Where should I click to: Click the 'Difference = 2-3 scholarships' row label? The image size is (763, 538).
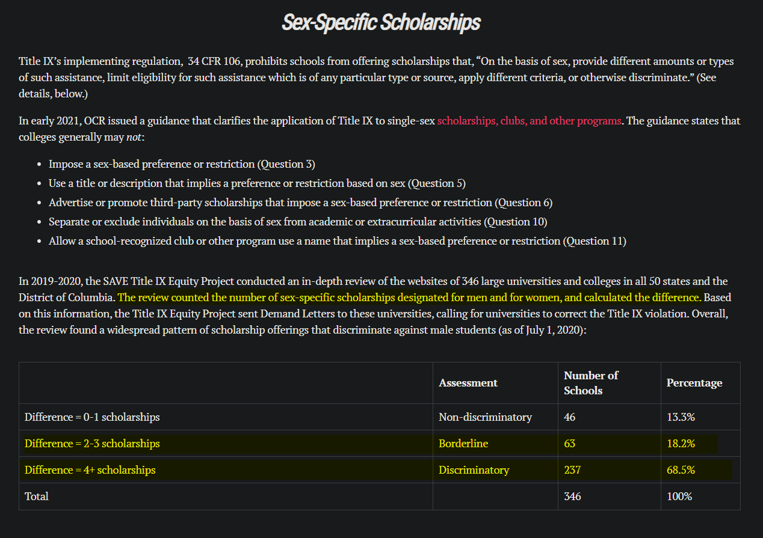click(92, 444)
